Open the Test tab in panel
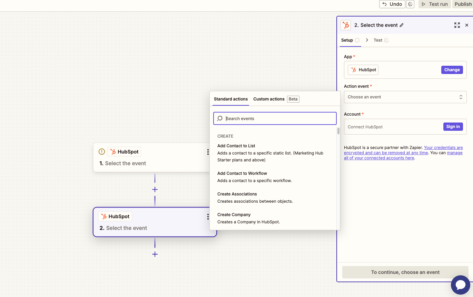 tap(378, 40)
